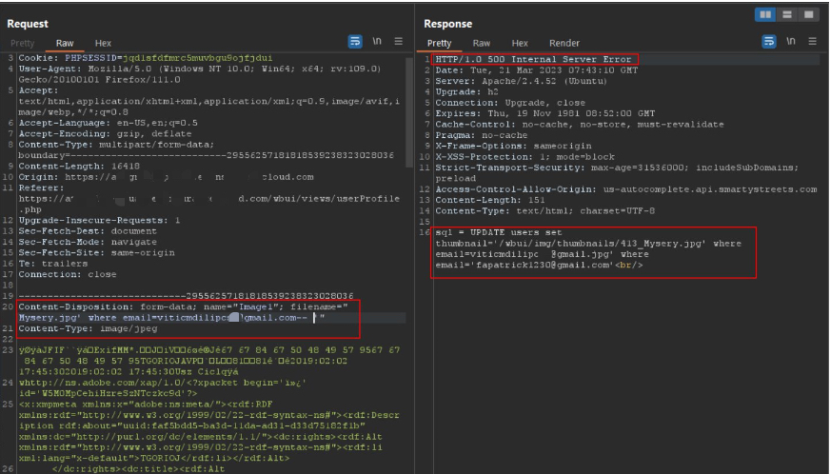Switch Response view to Raw tab
Screen dimensions: 831x474
click(x=482, y=44)
